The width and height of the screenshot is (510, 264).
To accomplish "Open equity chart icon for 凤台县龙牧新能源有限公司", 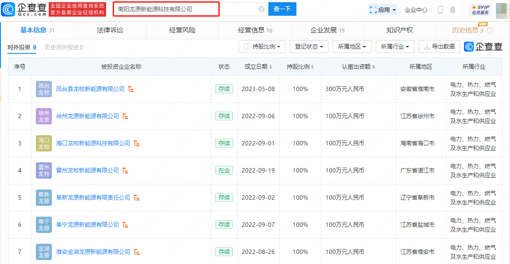I will coord(131,89).
